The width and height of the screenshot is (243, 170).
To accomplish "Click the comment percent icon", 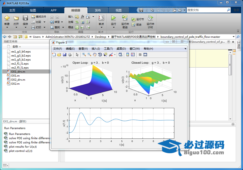I will click(77, 22).
